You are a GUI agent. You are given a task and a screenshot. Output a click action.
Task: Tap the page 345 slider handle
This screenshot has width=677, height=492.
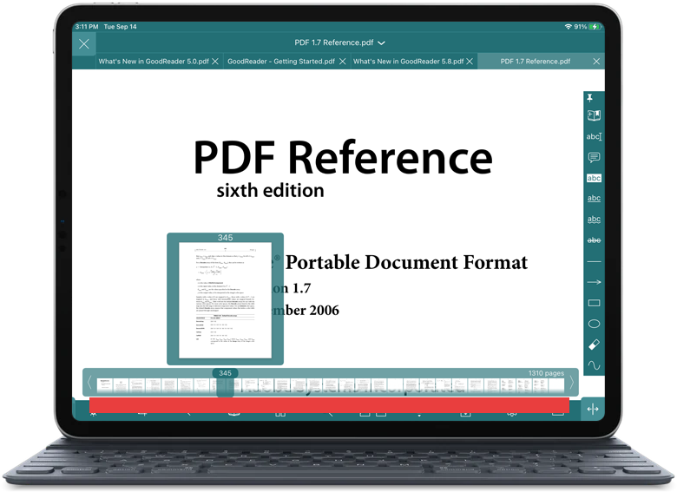pyautogui.click(x=225, y=383)
